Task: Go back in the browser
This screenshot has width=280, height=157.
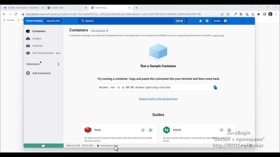Action: 4,14
